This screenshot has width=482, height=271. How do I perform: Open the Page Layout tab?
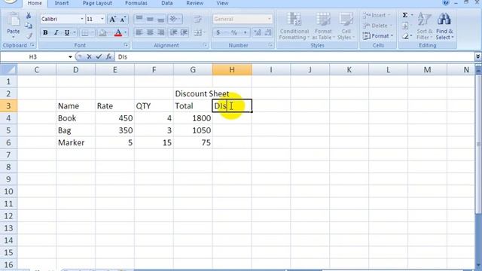97,3
